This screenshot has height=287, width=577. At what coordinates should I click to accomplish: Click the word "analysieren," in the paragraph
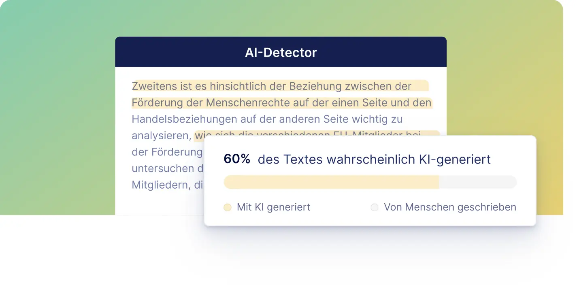(x=161, y=136)
